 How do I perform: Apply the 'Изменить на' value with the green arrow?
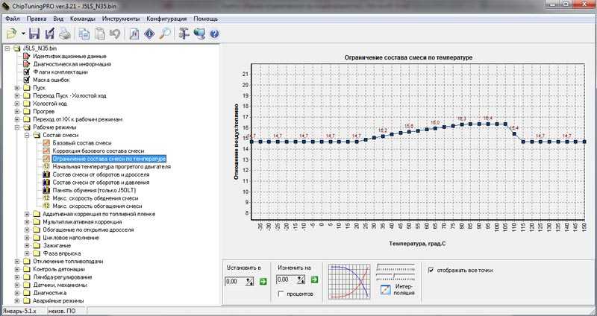point(314,280)
